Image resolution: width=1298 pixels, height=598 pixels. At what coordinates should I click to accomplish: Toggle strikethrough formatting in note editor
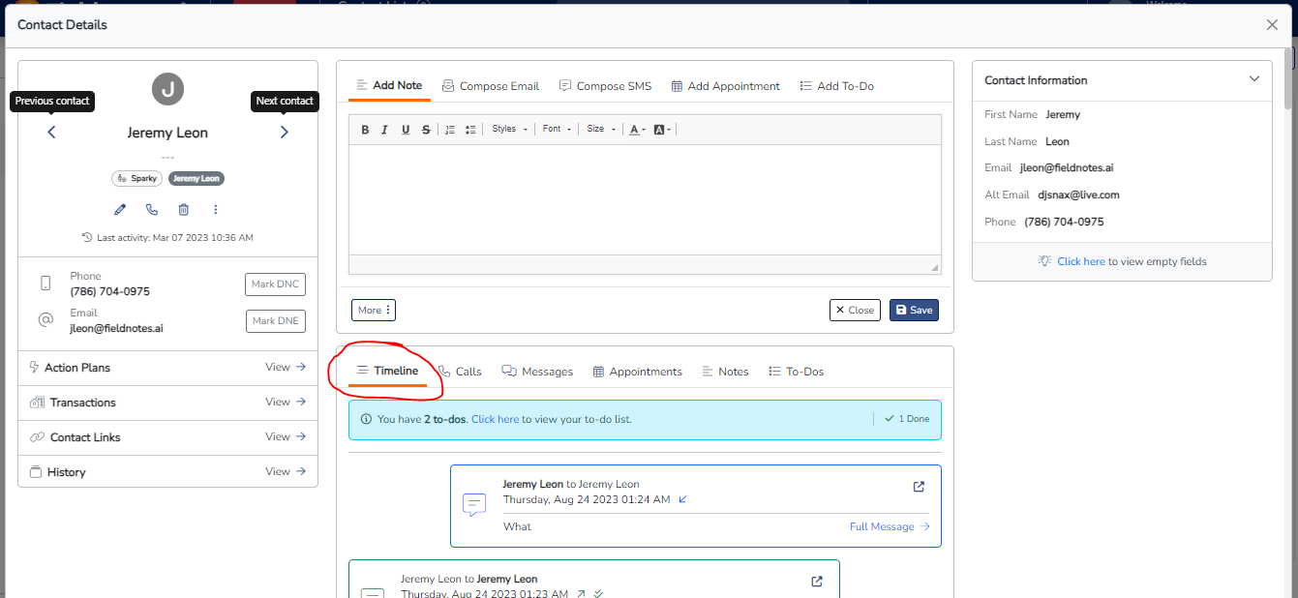click(x=426, y=130)
